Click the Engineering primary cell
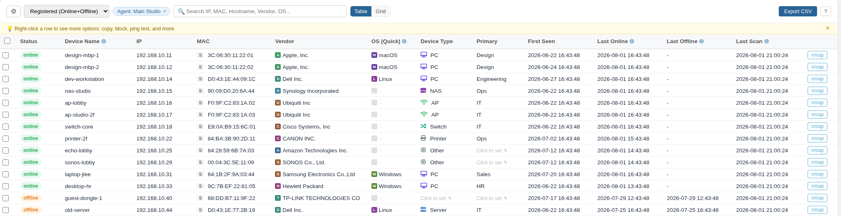This screenshot has height=216, width=841. point(491,79)
